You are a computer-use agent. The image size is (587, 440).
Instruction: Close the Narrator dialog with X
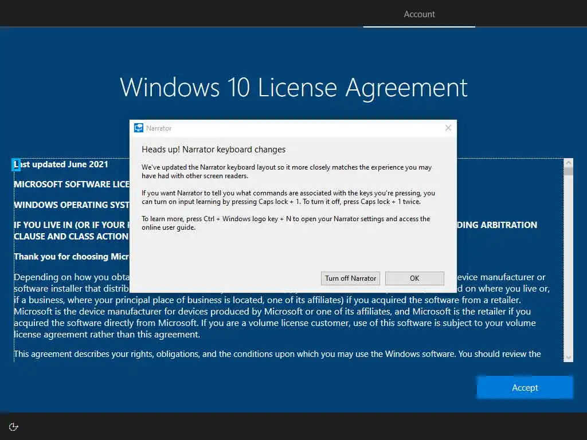pyautogui.click(x=448, y=128)
